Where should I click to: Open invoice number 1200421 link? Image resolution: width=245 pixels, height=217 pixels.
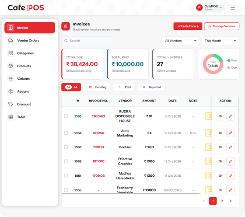pyautogui.click(x=98, y=116)
